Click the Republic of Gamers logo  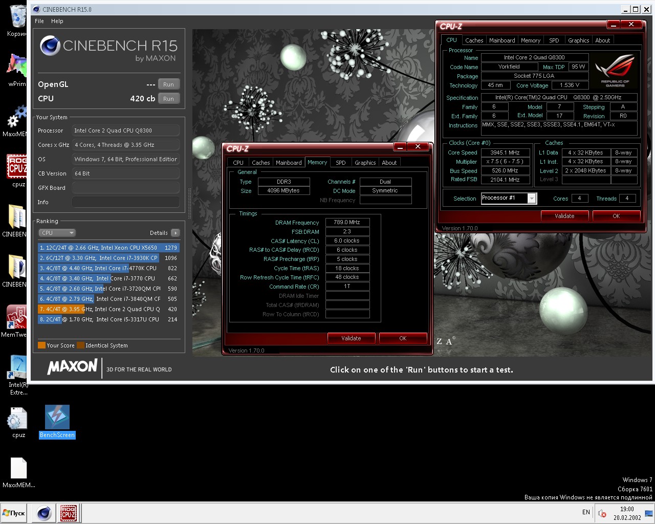pyautogui.click(x=615, y=71)
